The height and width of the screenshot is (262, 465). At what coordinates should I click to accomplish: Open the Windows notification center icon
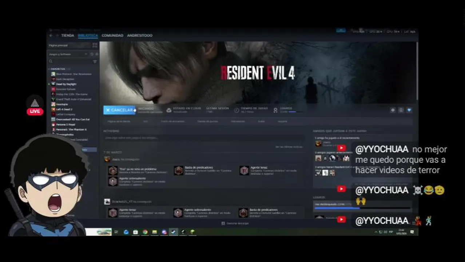(x=412, y=232)
